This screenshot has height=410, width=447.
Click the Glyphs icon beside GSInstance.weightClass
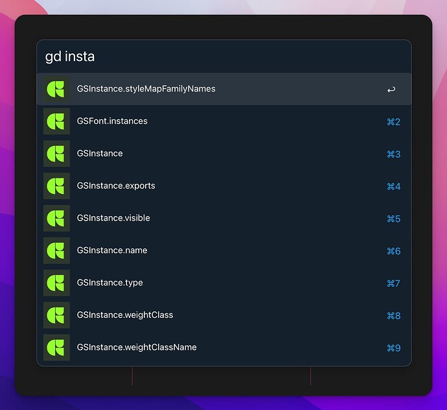click(56, 315)
